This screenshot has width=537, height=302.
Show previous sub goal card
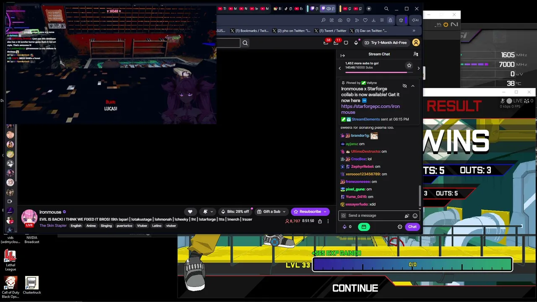(340, 68)
